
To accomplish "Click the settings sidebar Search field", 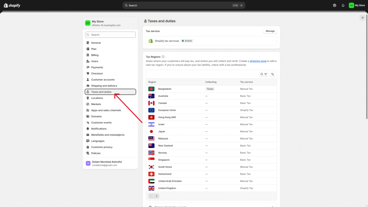I will click(x=110, y=35).
